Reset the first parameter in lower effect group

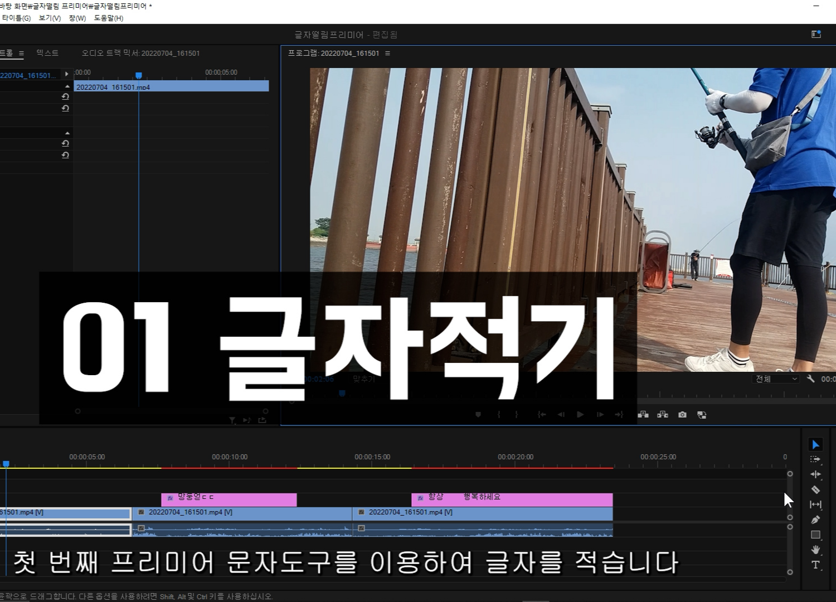click(65, 143)
